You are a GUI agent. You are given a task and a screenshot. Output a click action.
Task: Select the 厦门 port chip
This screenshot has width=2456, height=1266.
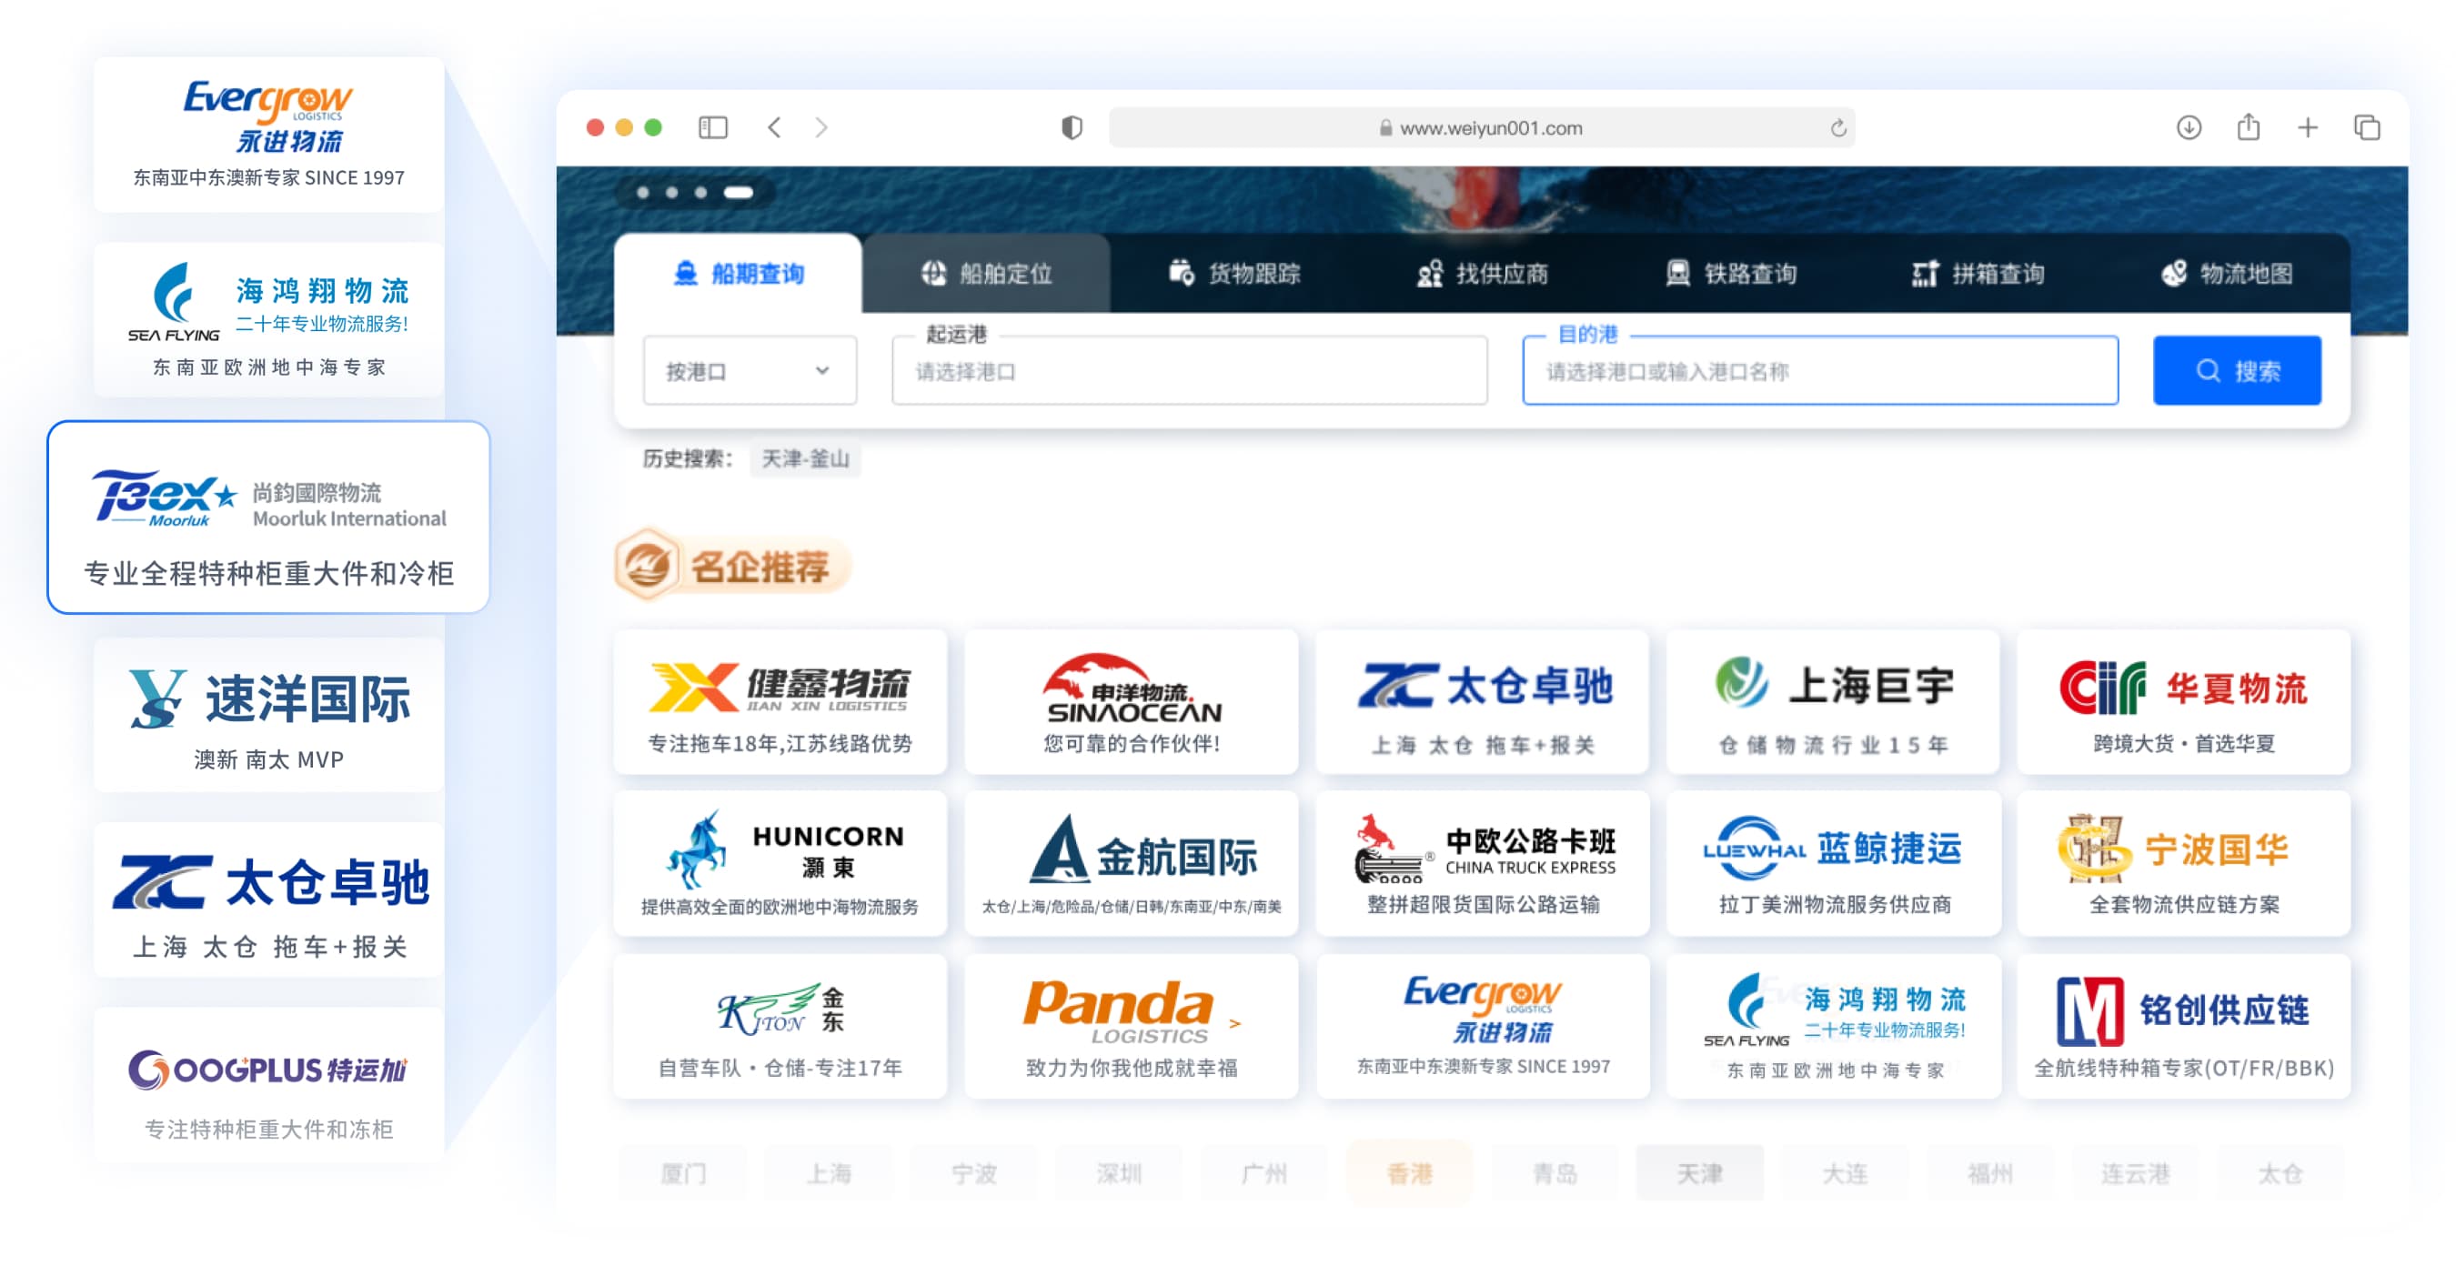click(x=682, y=1173)
